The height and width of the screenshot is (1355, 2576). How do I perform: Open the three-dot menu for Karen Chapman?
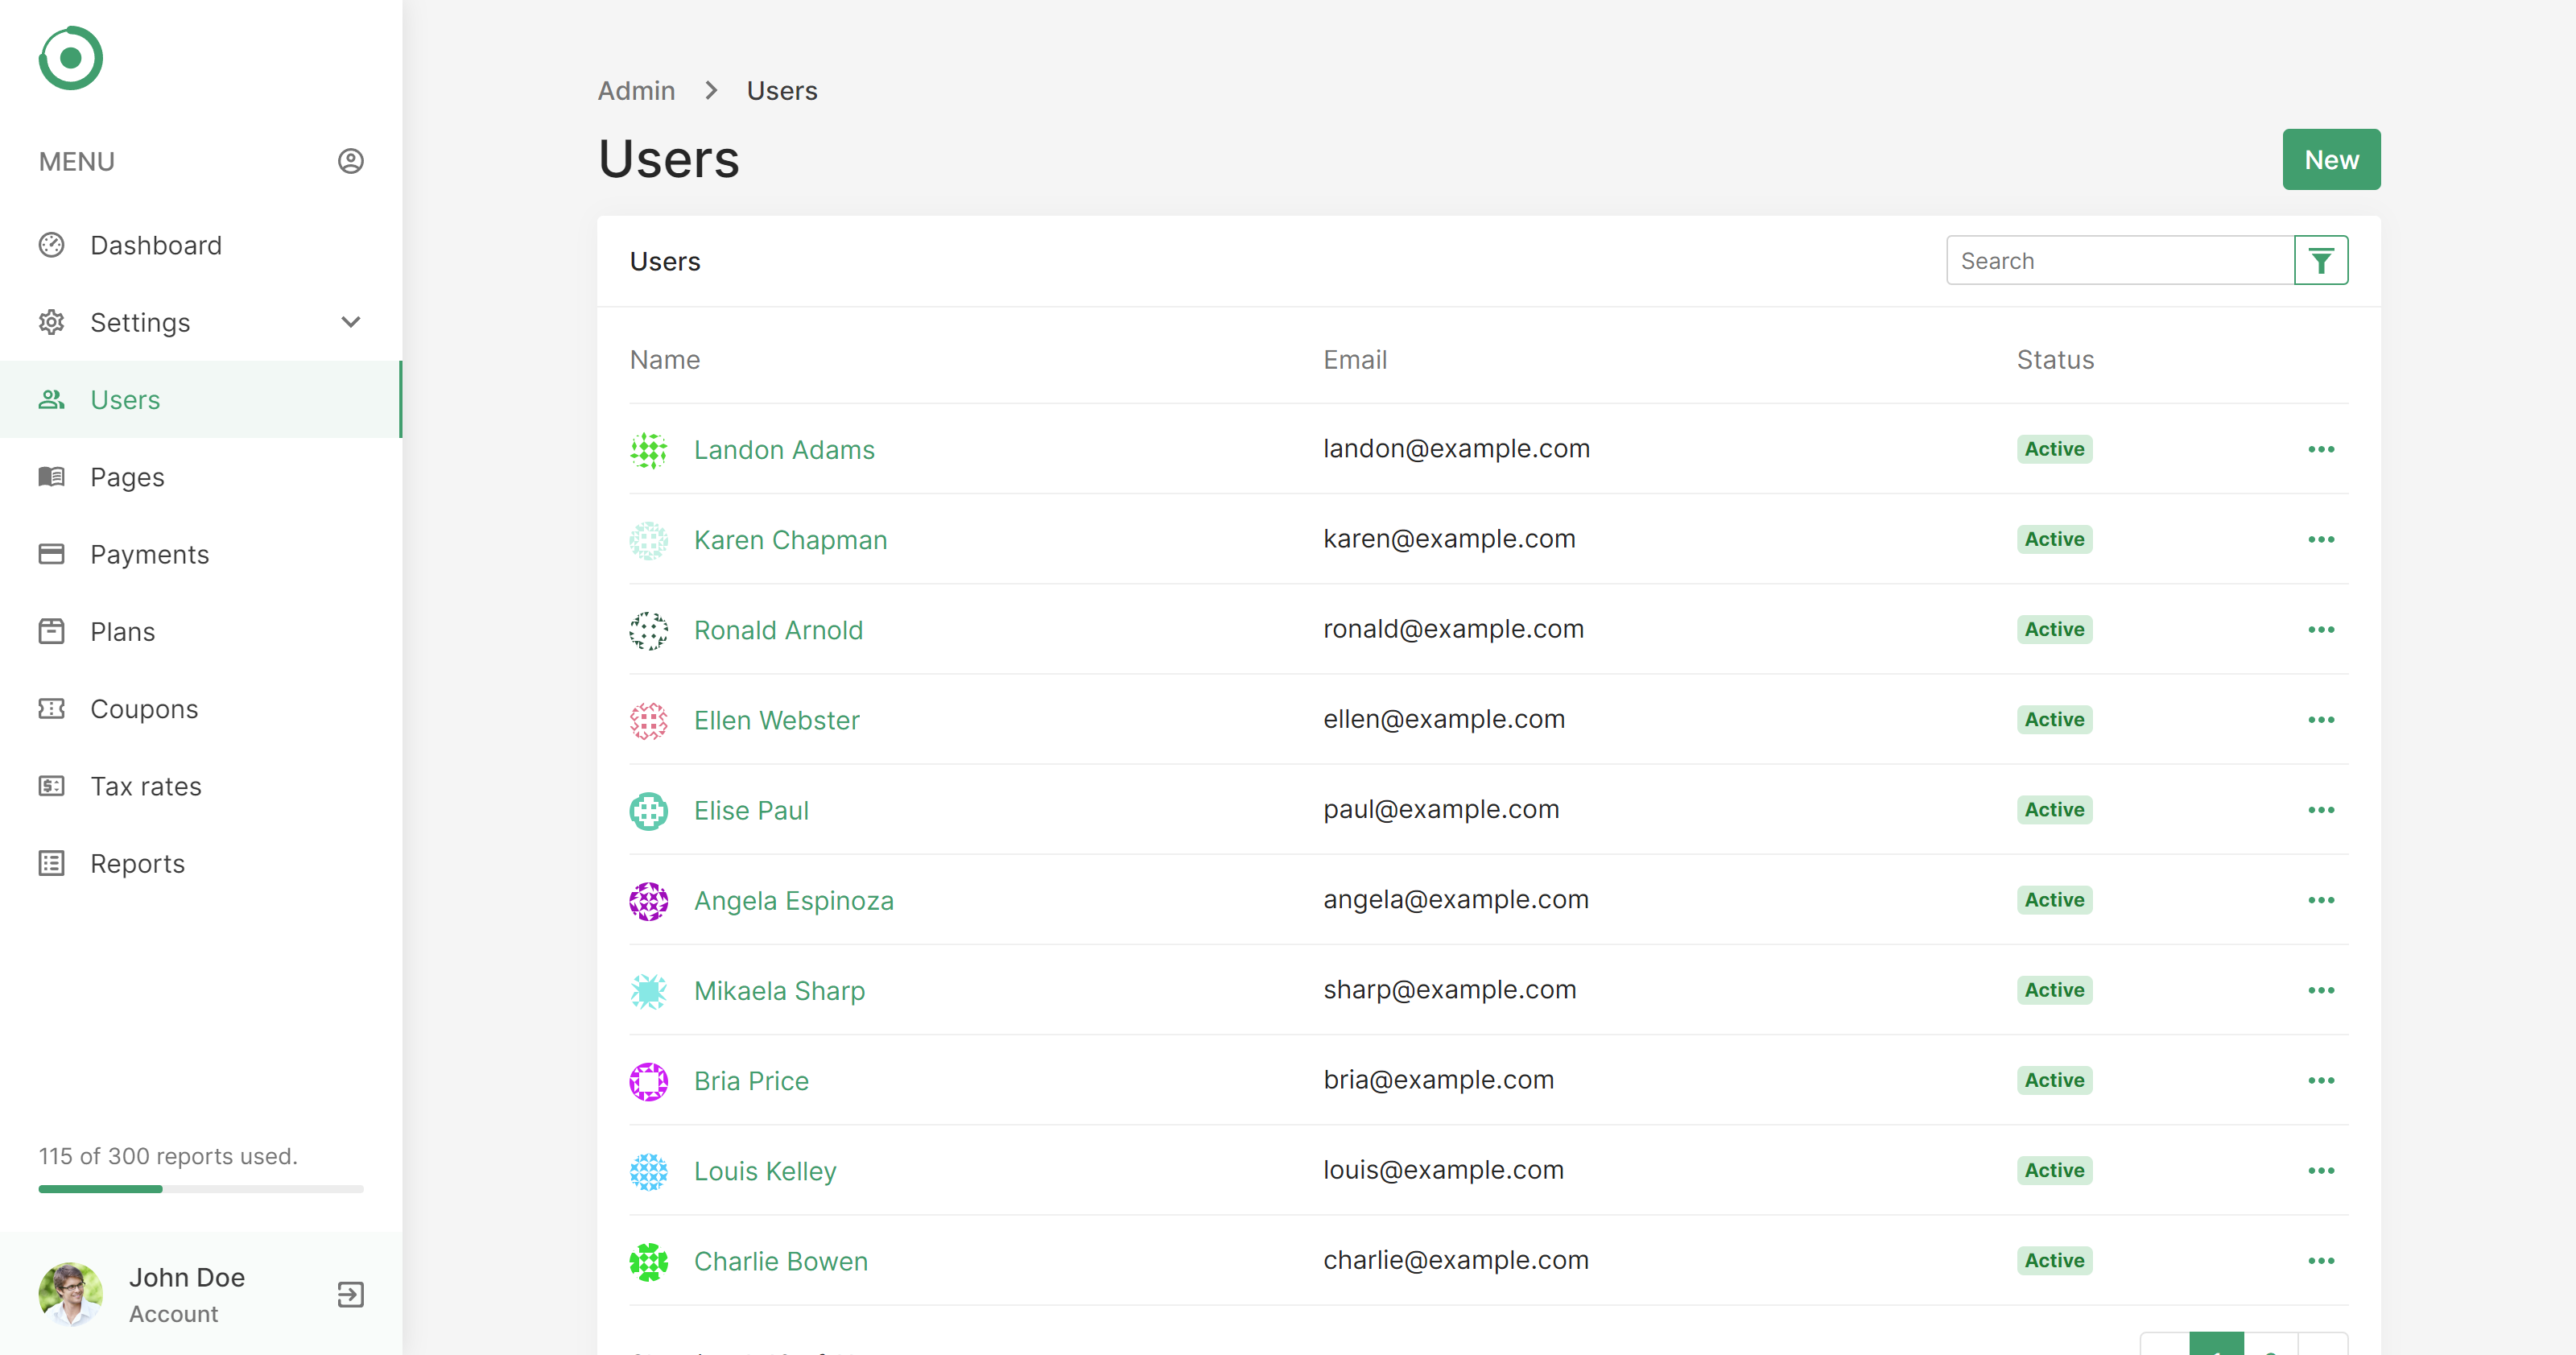point(2321,540)
